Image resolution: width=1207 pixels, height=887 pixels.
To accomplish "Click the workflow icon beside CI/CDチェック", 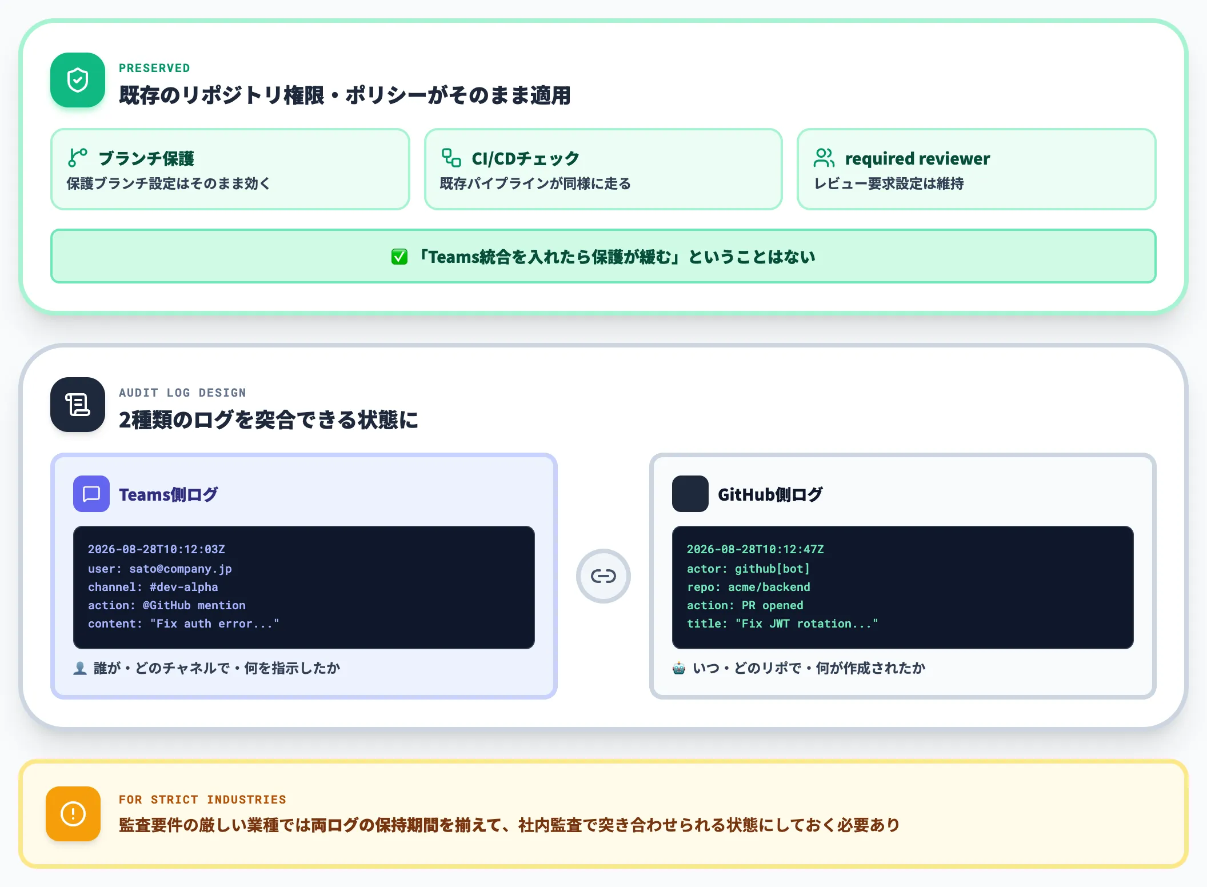I will [x=451, y=158].
